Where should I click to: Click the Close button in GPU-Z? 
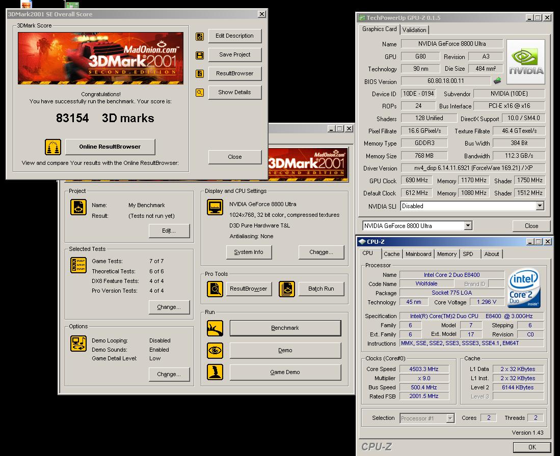tap(531, 226)
